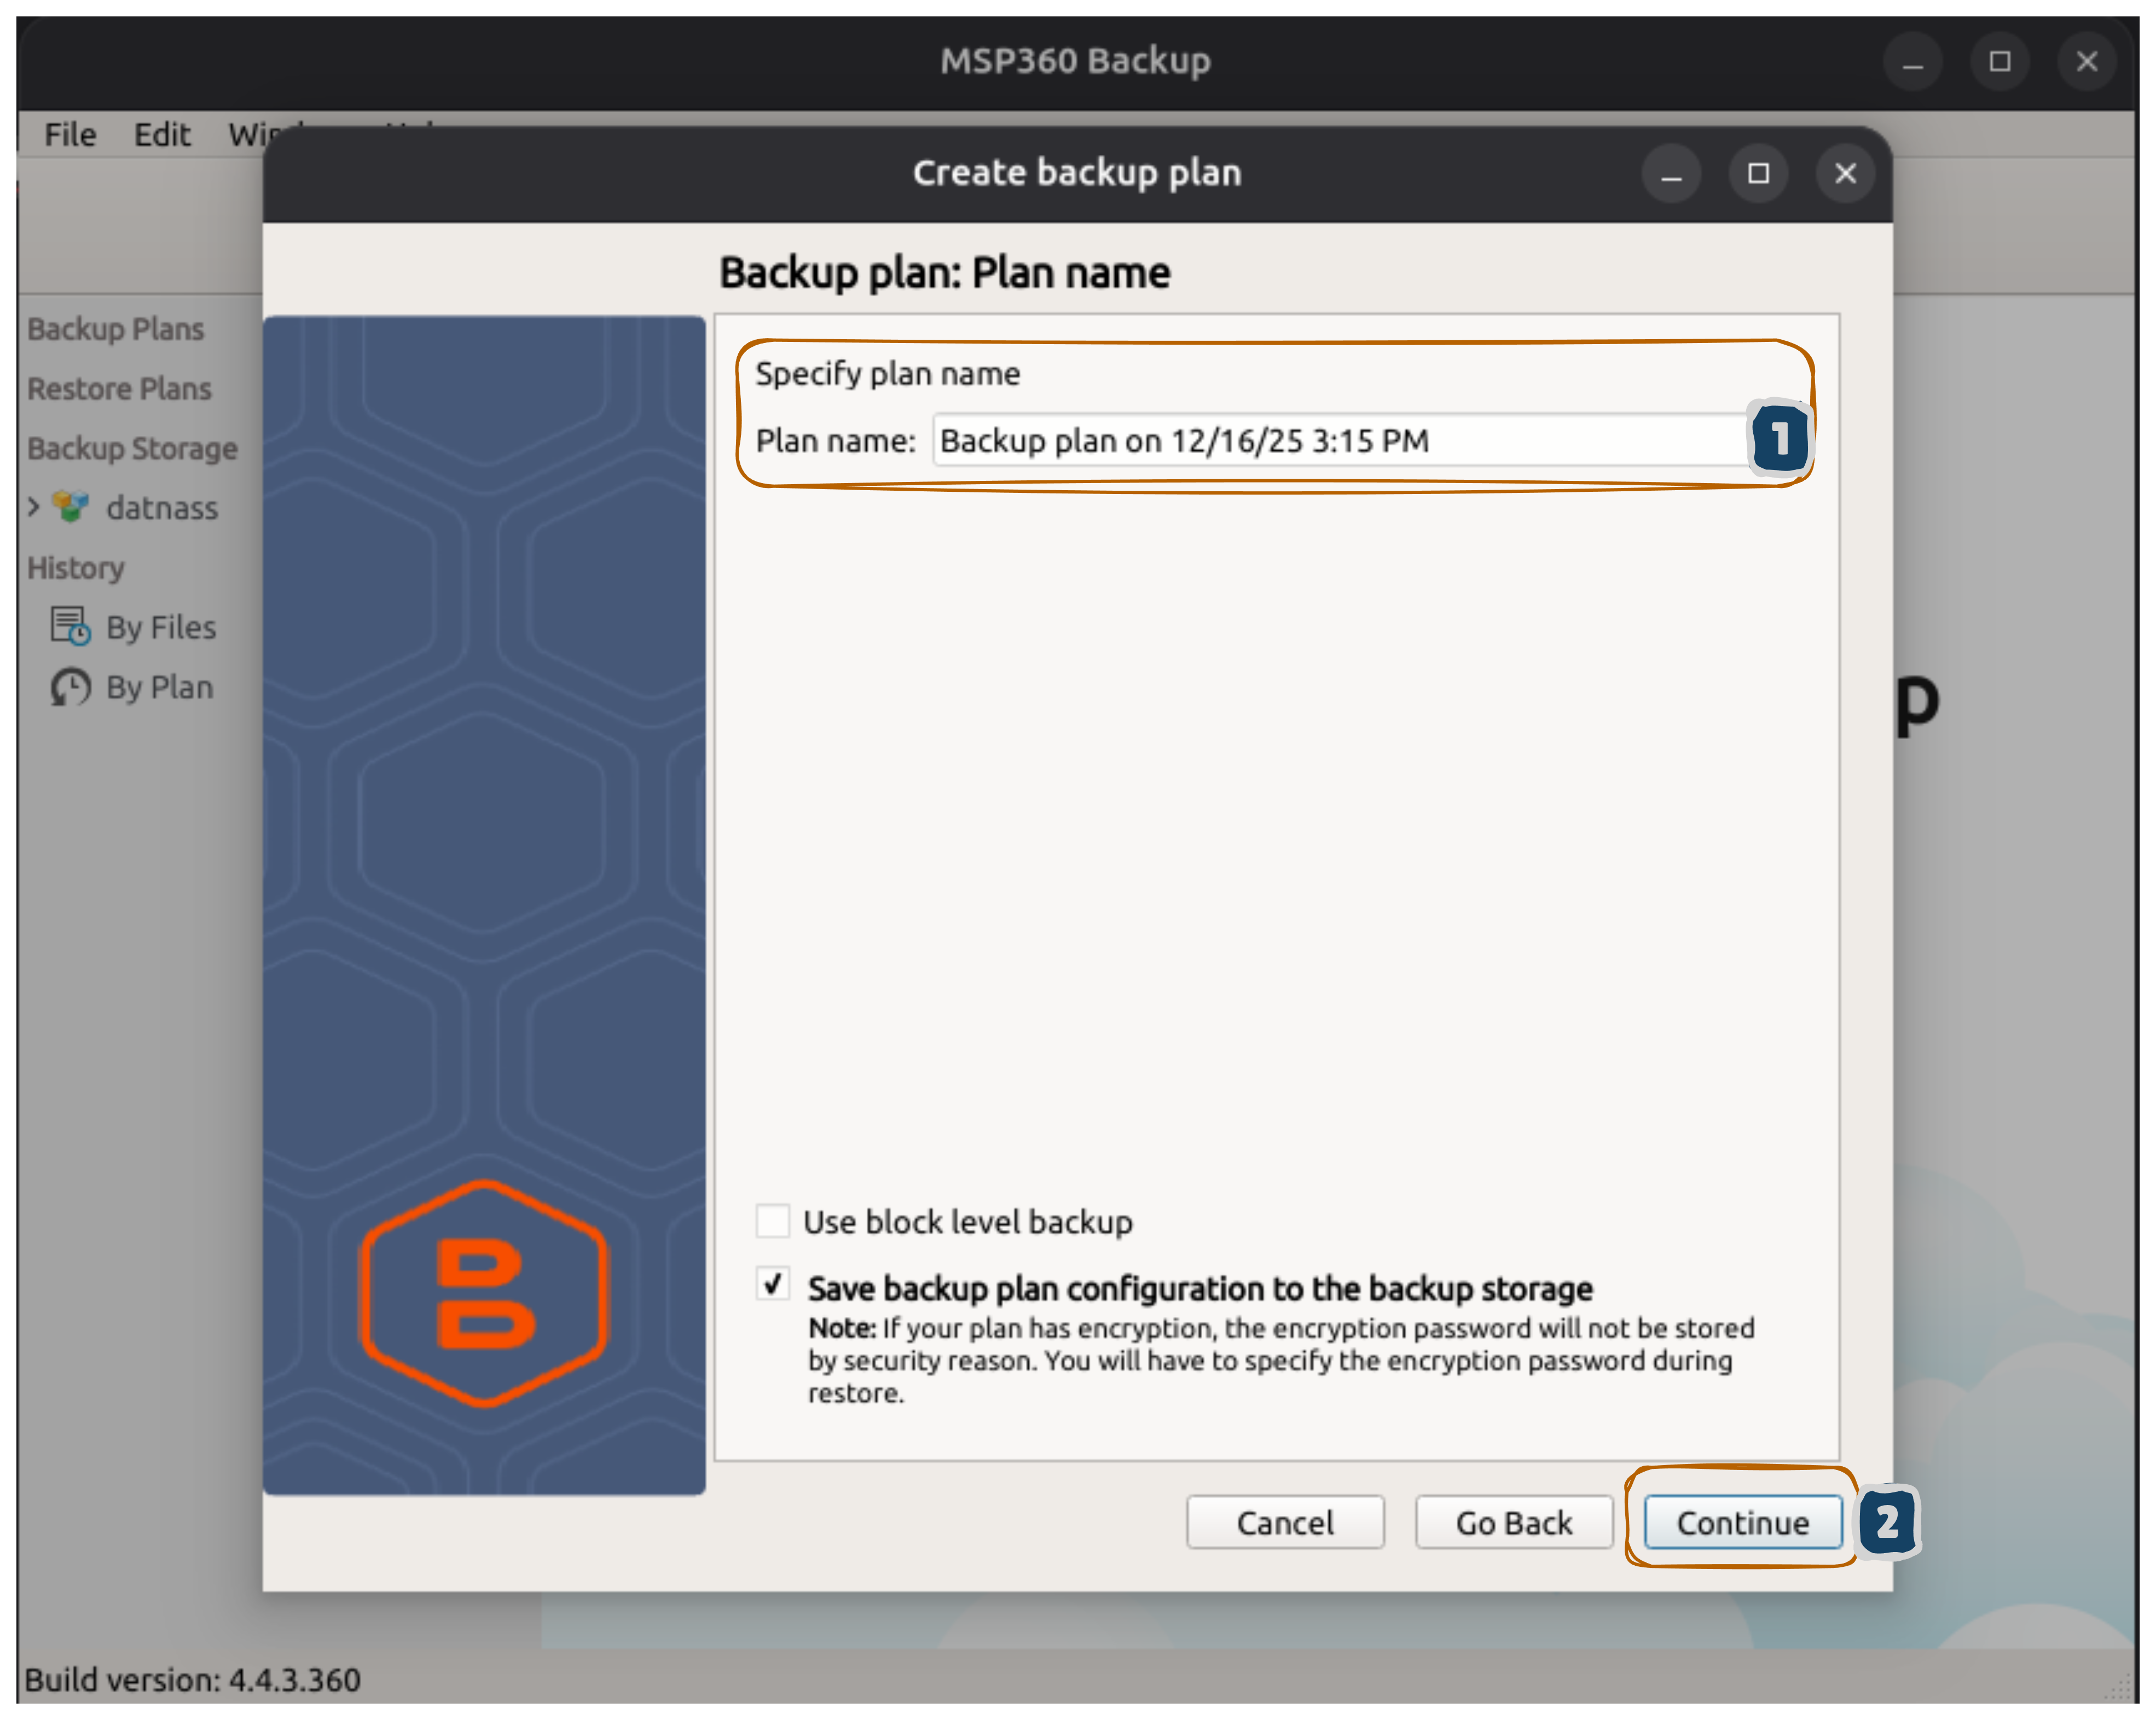Image resolution: width=2156 pixels, height=1720 pixels.
Task: Click the orange MSP360 hexagon logo
Action: [483, 1293]
